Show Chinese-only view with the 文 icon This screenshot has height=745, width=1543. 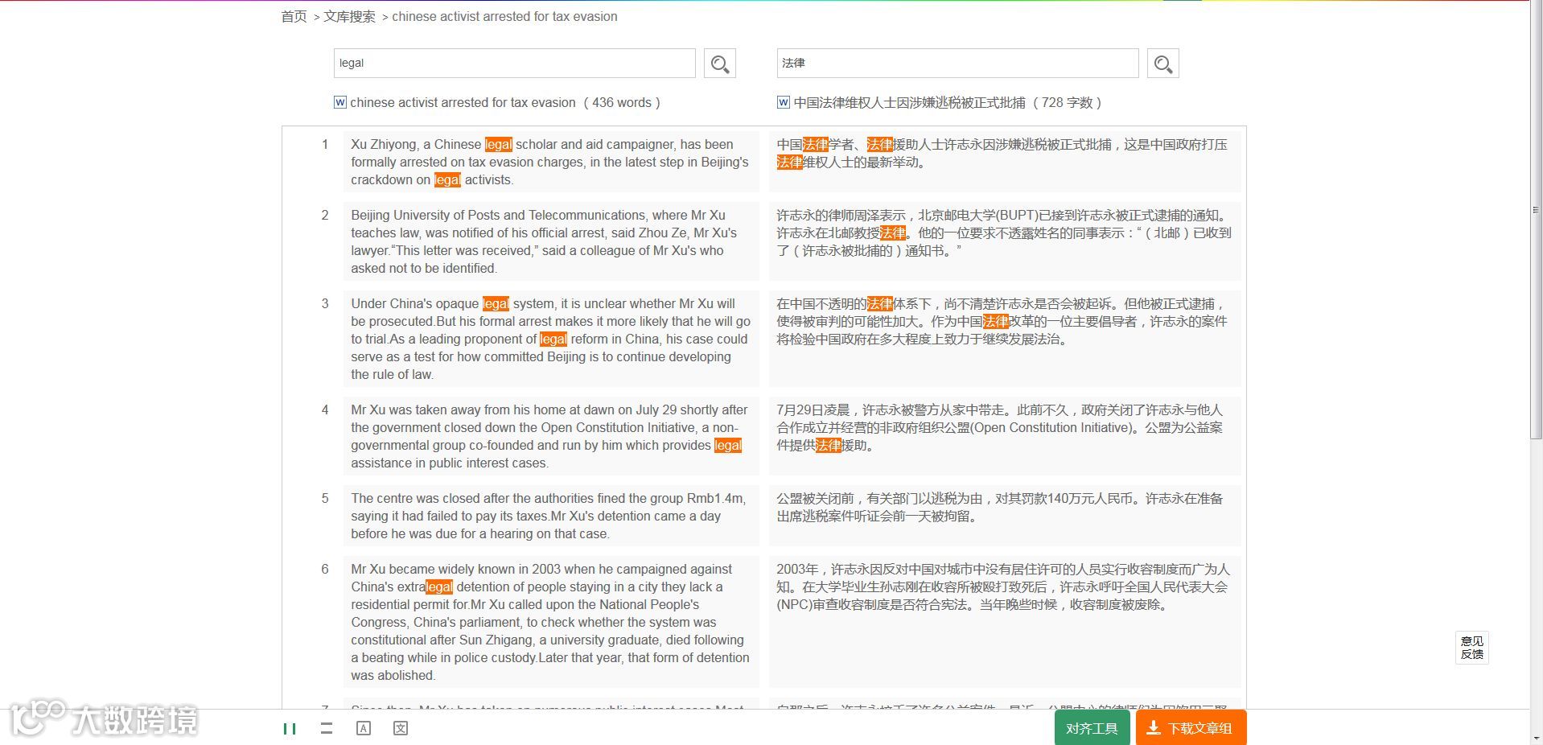(401, 728)
